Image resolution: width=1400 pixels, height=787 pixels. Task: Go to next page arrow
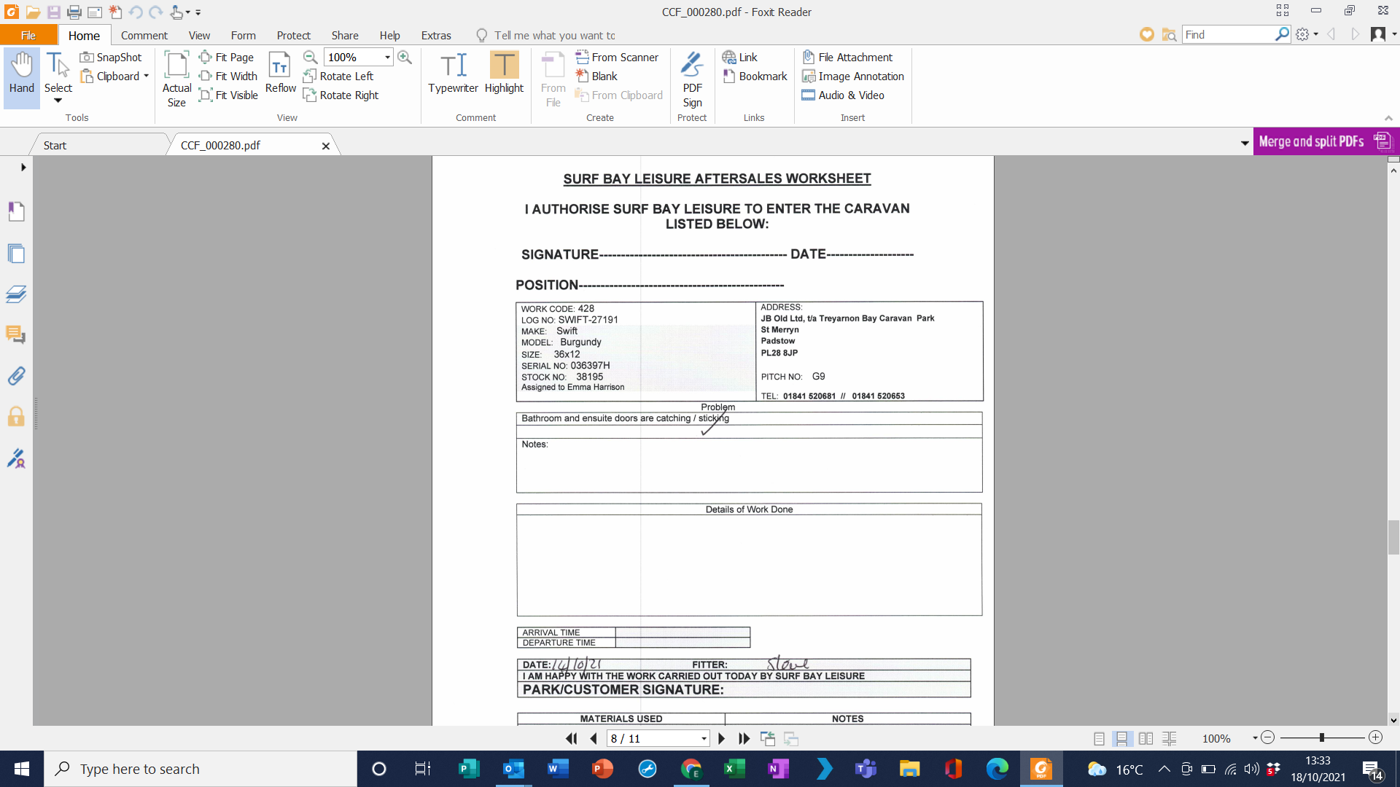722,739
